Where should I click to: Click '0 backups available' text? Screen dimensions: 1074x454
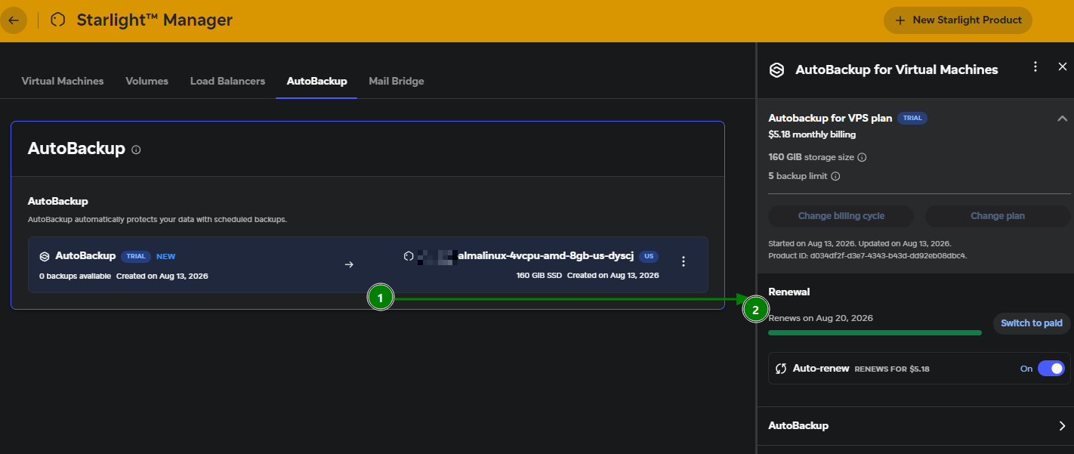[x=75, y=276]
